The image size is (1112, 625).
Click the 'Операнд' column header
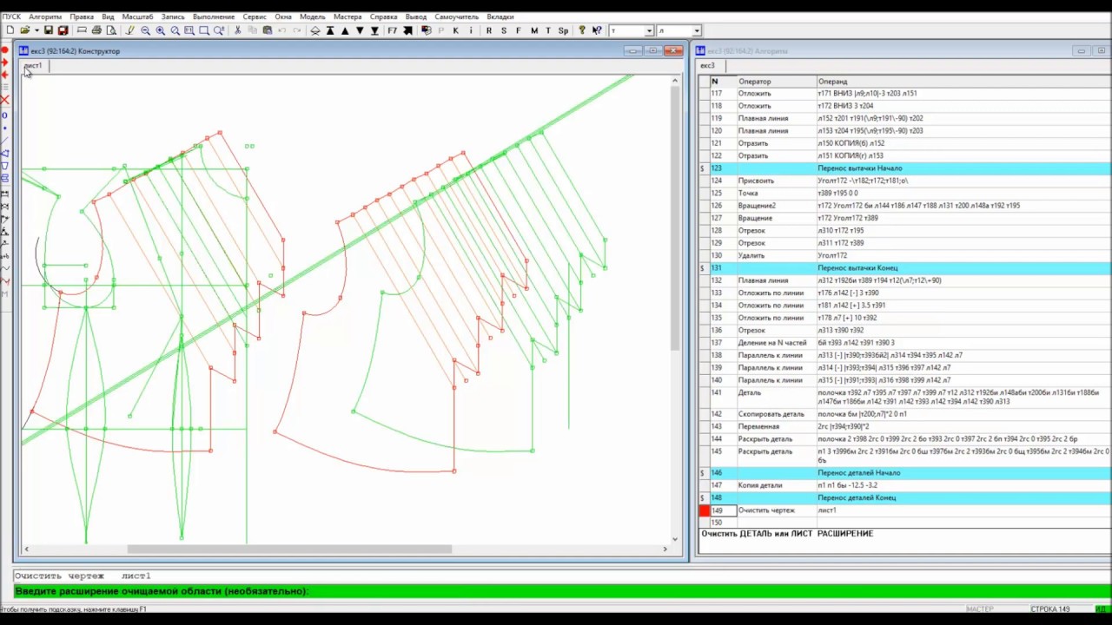[963, 82]
